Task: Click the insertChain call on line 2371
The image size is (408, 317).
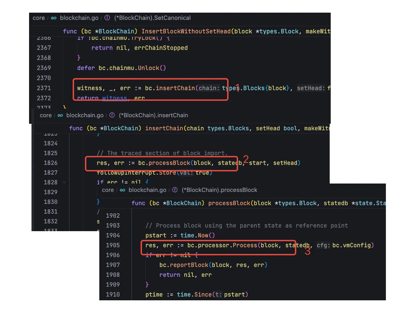Action: coord(175,88)
